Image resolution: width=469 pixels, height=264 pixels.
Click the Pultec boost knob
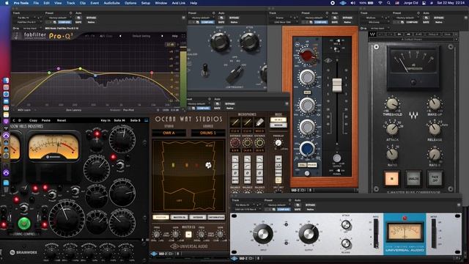coord(220,42)
